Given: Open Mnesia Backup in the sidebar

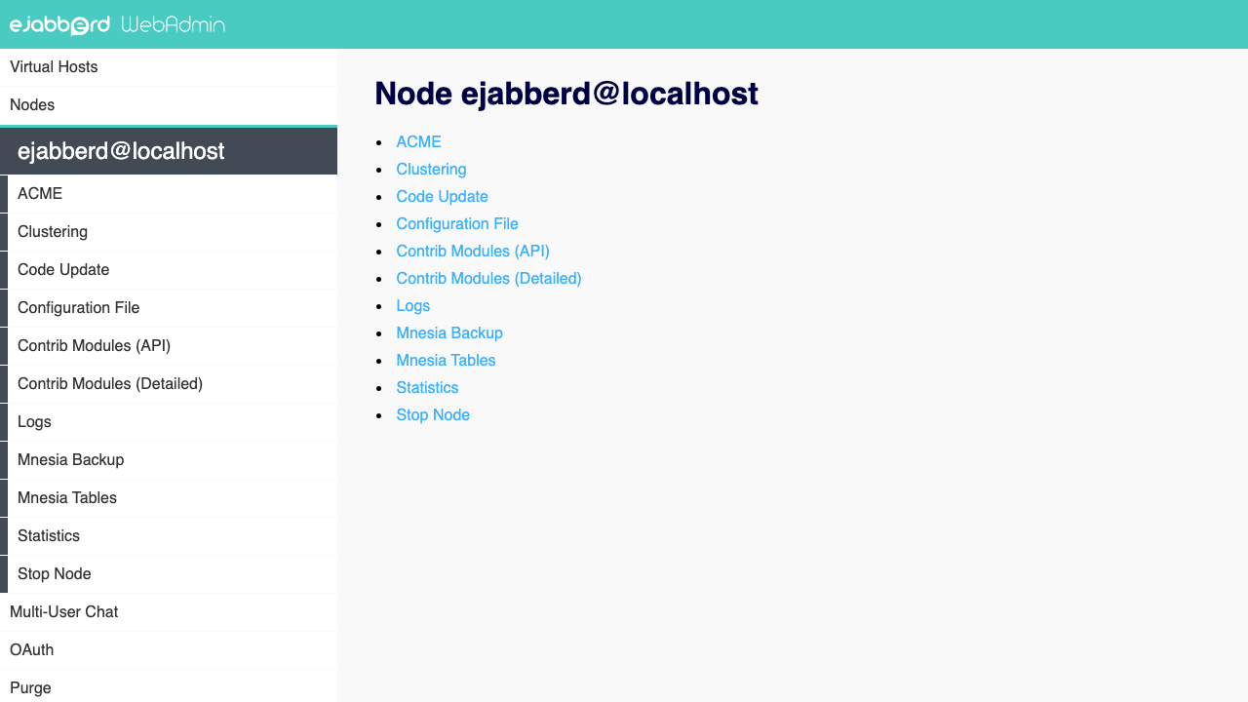Looking at the screenshot, I should pyautogui.click(x=173, y=460).
